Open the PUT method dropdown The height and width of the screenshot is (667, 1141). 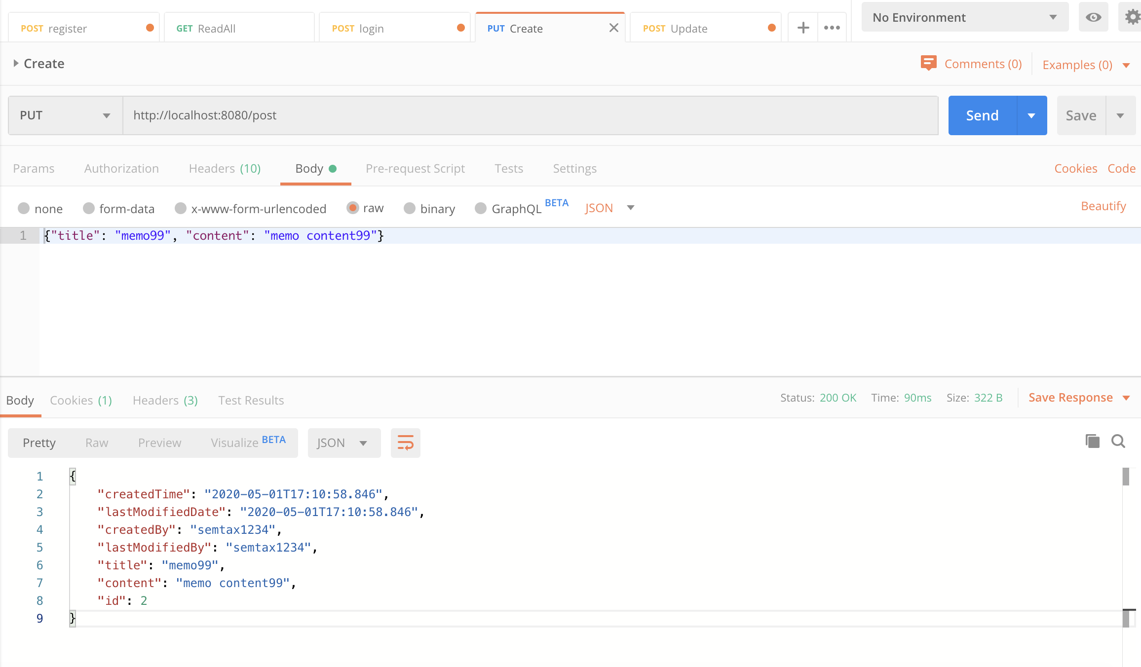tap(65, 115)
